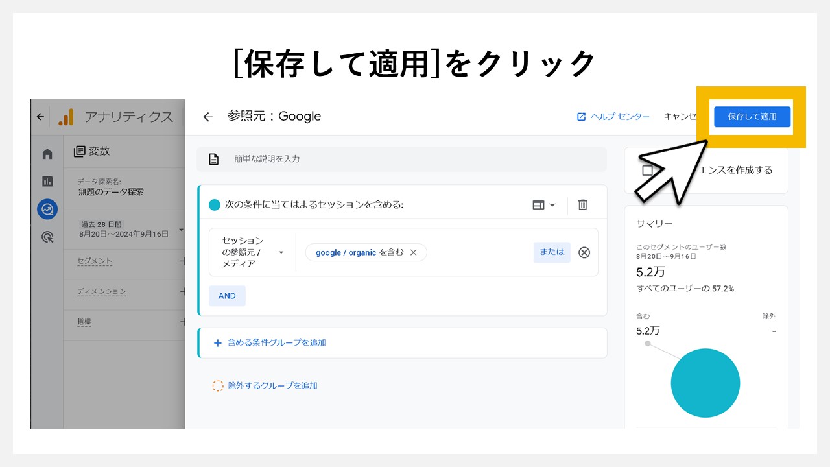This screenshot has height=467, width=830.
Task: Remove the condition row via the ⊗ icon
Action: (x=584, y=252)
